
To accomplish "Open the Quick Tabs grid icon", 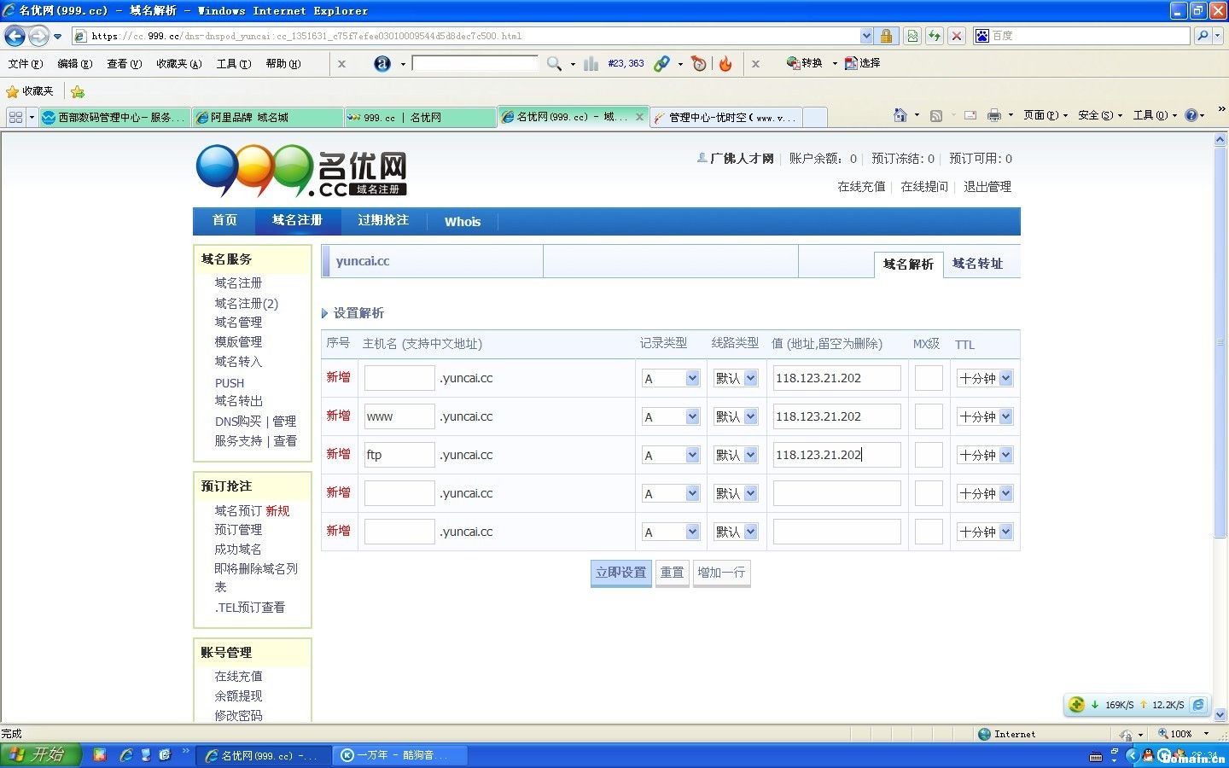I will click(15, 117).
